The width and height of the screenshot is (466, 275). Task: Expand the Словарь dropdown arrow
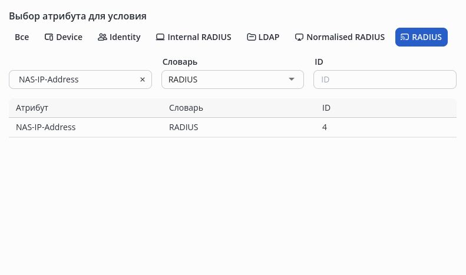(x=292, y=79)
